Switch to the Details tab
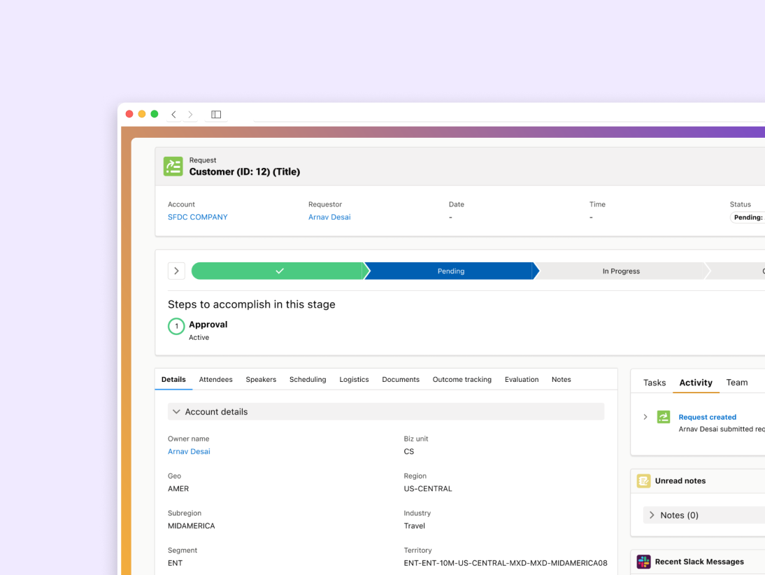Screen dimensions: 765x575 coord(173,379)
